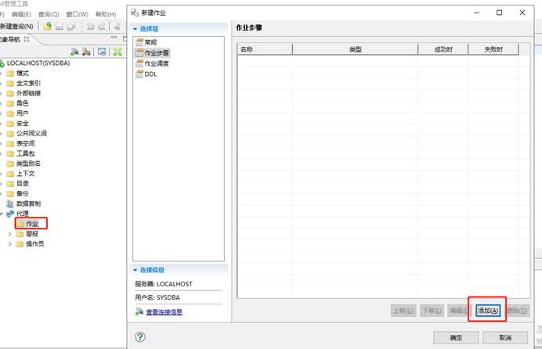Click the 用户名: SYSDBA text
The image size is (542, 349).
point(157,297)
